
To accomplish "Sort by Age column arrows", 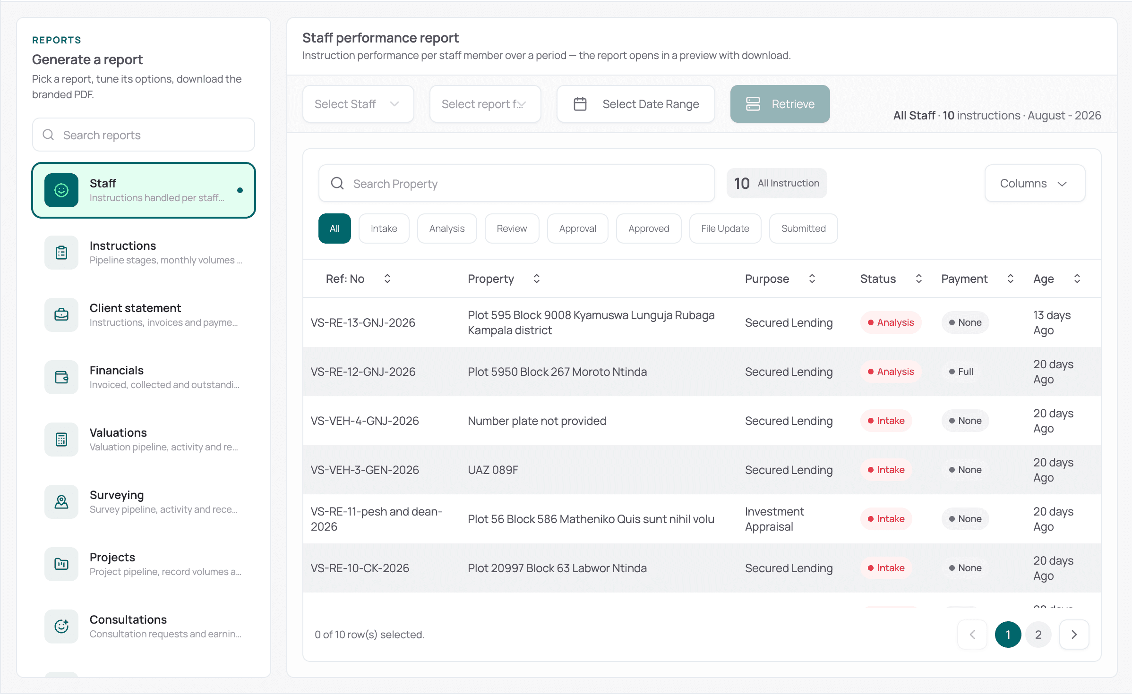I will tap(1077, 279).
